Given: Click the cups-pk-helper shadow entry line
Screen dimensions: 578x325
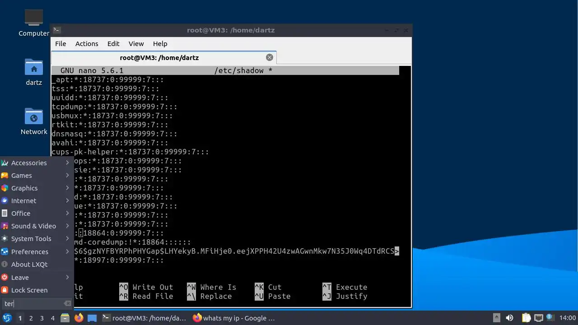Looking at the screenshot, I should click(131, 152).
